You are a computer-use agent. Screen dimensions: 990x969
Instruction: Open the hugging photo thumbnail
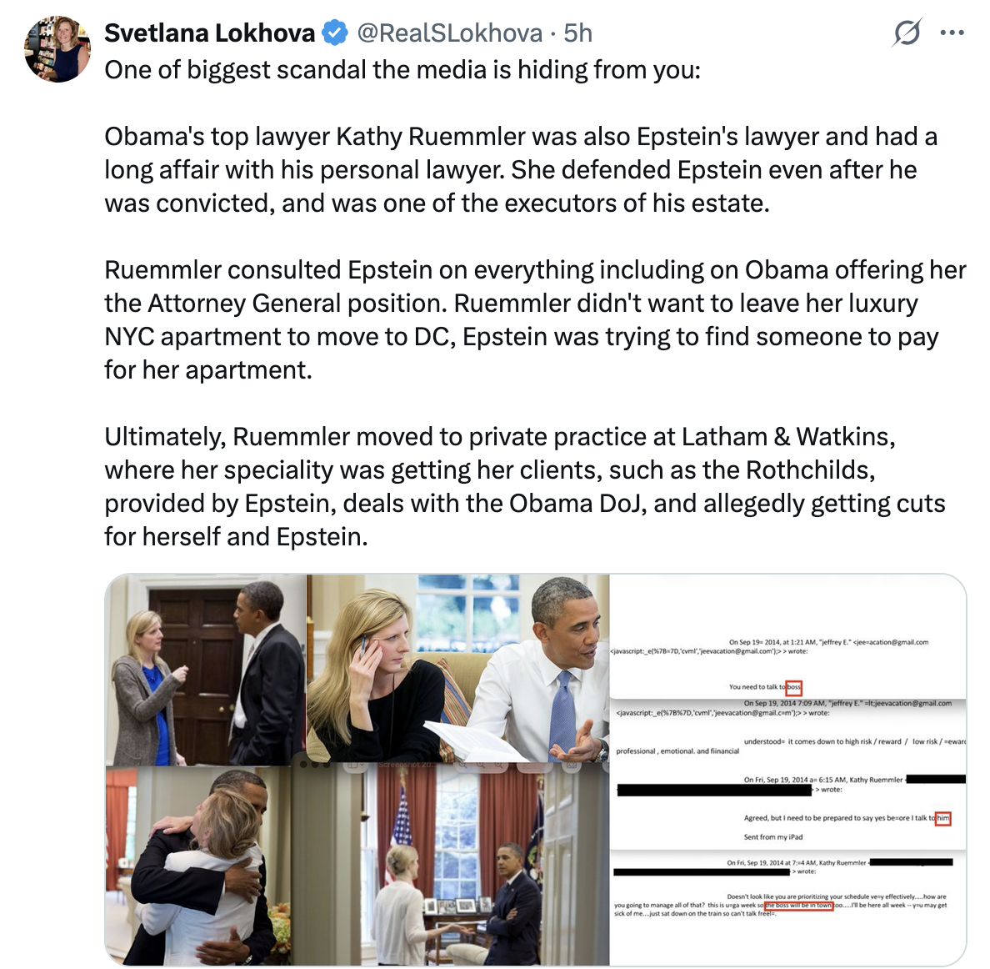coord(199,866)
